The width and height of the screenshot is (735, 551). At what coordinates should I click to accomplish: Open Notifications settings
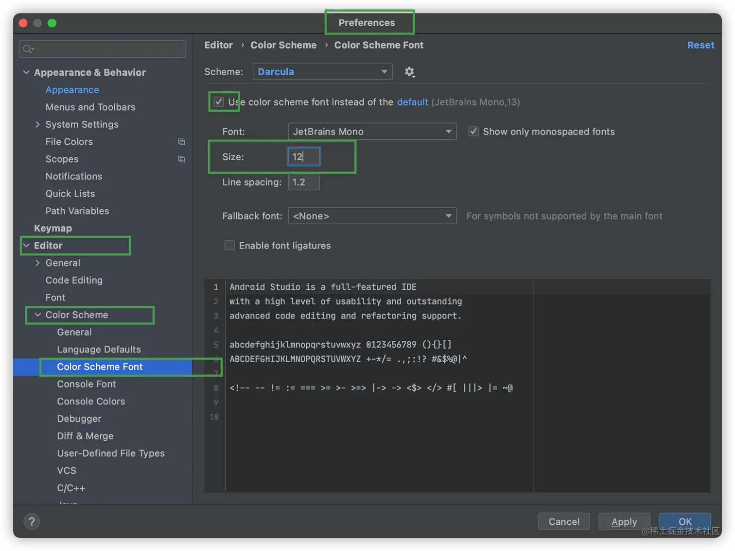pyautogui.click(x=74, y=176)
